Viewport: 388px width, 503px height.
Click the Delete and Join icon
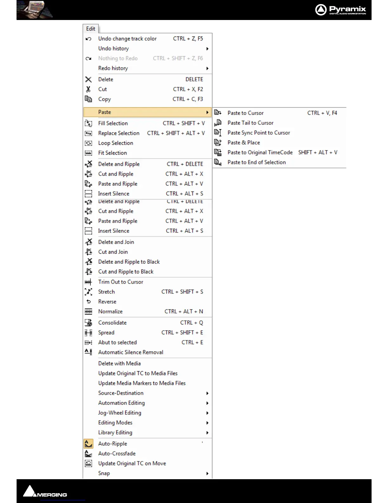click(x=88, y=242)
